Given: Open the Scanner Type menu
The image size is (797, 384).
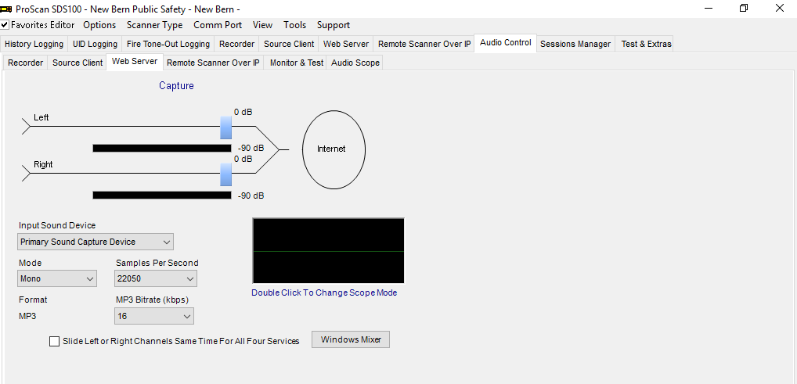Looking at the screenshot, I should [154, 25].
